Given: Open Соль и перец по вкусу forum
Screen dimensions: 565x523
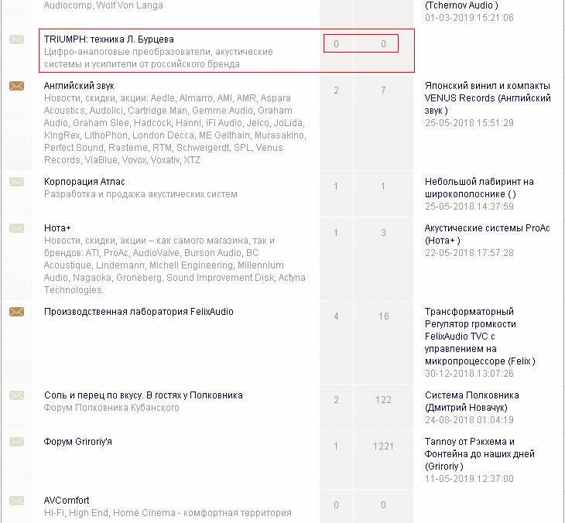Looking at the screenshot, I should [x=143, y=395].
